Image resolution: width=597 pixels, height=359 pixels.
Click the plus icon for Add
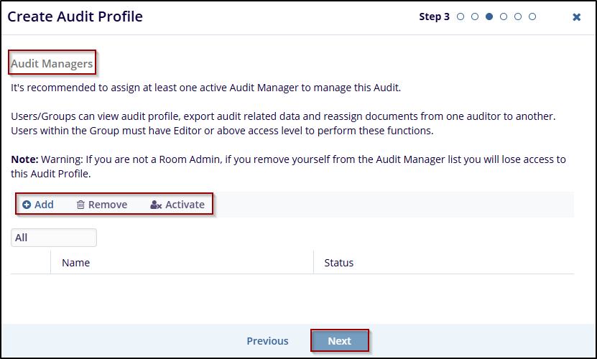pos(27,205)
